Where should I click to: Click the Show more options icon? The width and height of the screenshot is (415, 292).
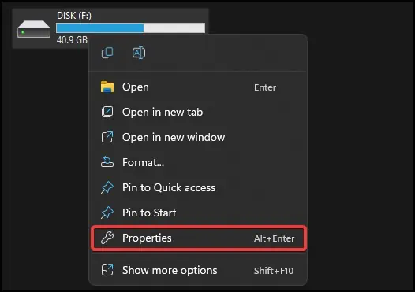click(107, 270)
